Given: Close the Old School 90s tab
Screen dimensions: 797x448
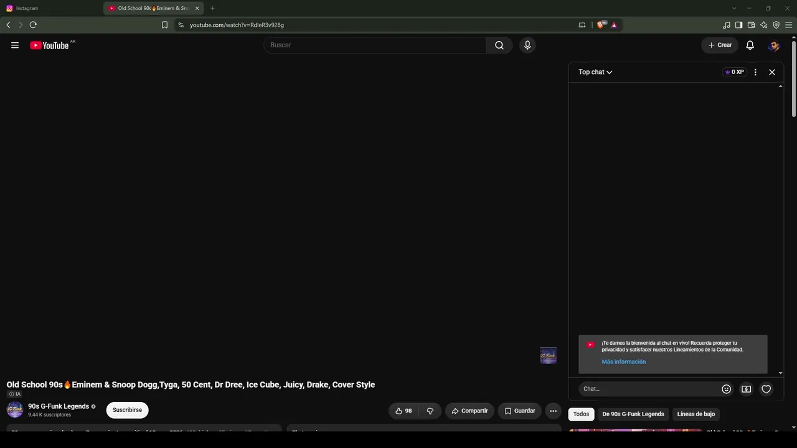Looking at the screenshot, I should pos(197,8).
